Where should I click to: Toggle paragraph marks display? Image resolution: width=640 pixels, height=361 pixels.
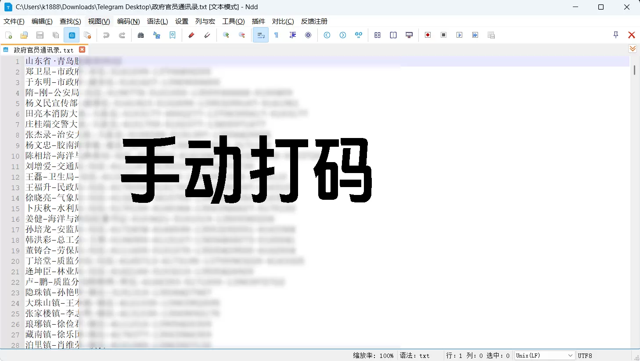(x=277, y=35)
